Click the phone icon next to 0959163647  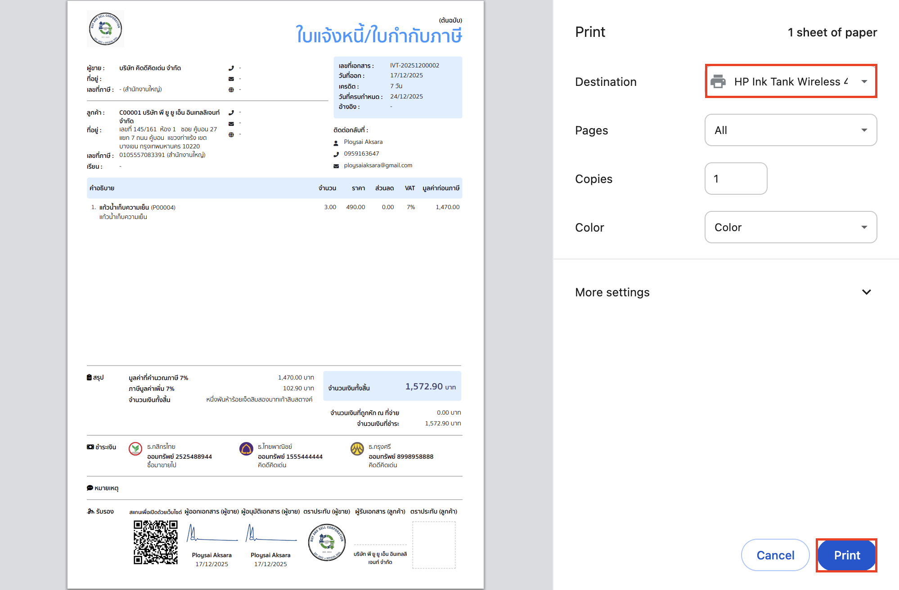point(336,153)
